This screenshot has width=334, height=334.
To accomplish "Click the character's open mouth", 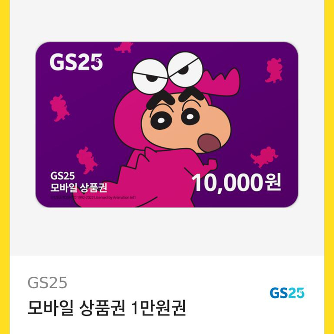I will (209, 143).
